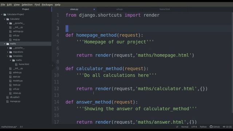Click the Calculator-Project folder icon

pos(5,15)
